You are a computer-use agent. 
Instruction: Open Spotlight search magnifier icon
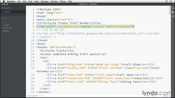tap(167, 1)
